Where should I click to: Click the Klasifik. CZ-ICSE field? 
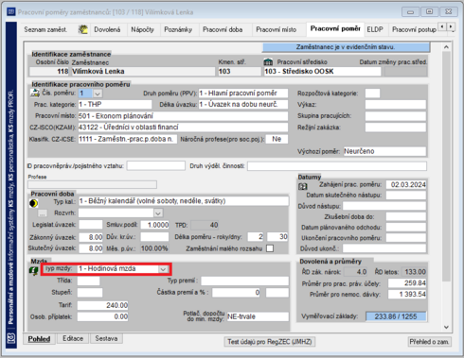click(x=128, y=139)
